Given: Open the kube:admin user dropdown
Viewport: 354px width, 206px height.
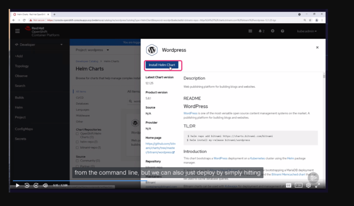Looking at the screenshot, I should [307, 31].
